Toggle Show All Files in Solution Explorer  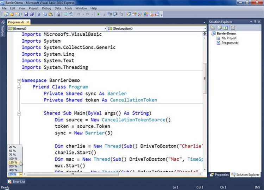[220, 27]
